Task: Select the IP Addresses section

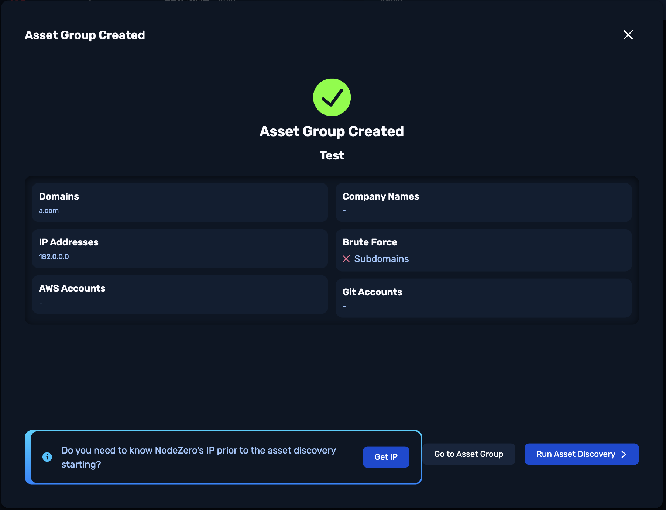Action: [x=180, y=248]
